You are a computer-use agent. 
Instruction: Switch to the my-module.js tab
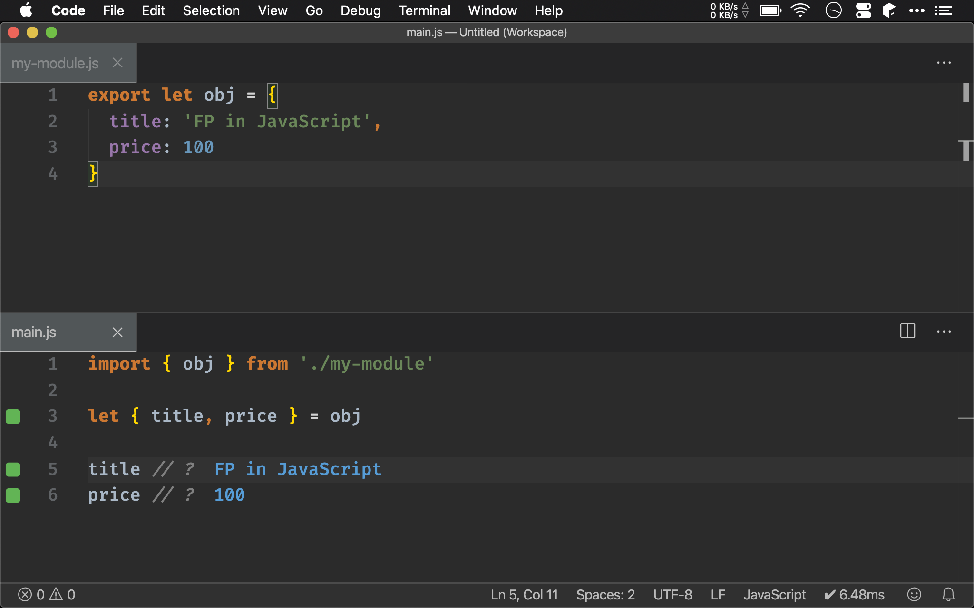[55, 63]
